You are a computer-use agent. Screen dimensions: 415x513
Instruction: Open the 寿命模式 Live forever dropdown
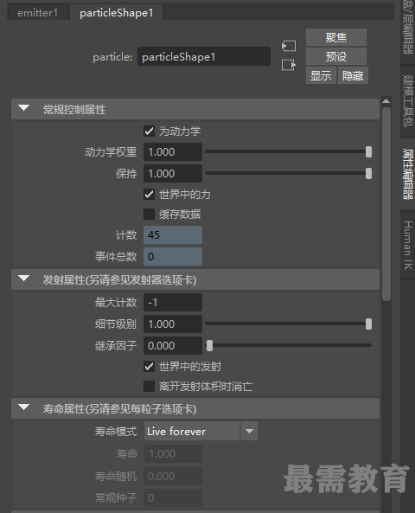coord(201,431)
